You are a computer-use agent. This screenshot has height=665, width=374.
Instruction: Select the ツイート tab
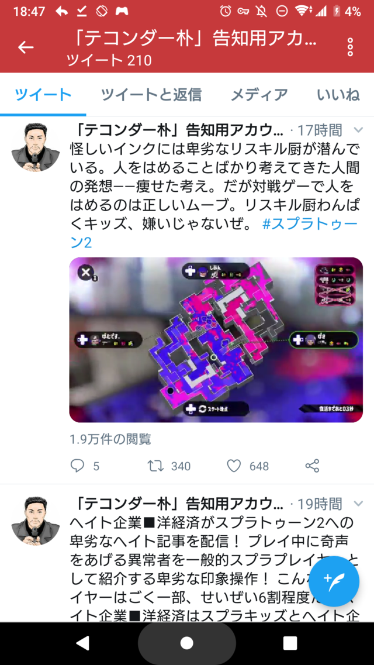[43, 95]
